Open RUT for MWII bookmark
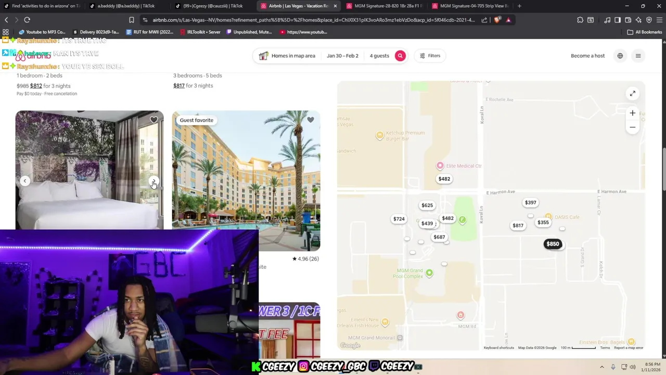The image size is (666, 375). point(150,32)
